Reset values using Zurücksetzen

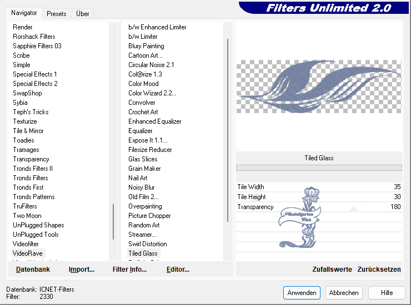click(x=379, y=270)
